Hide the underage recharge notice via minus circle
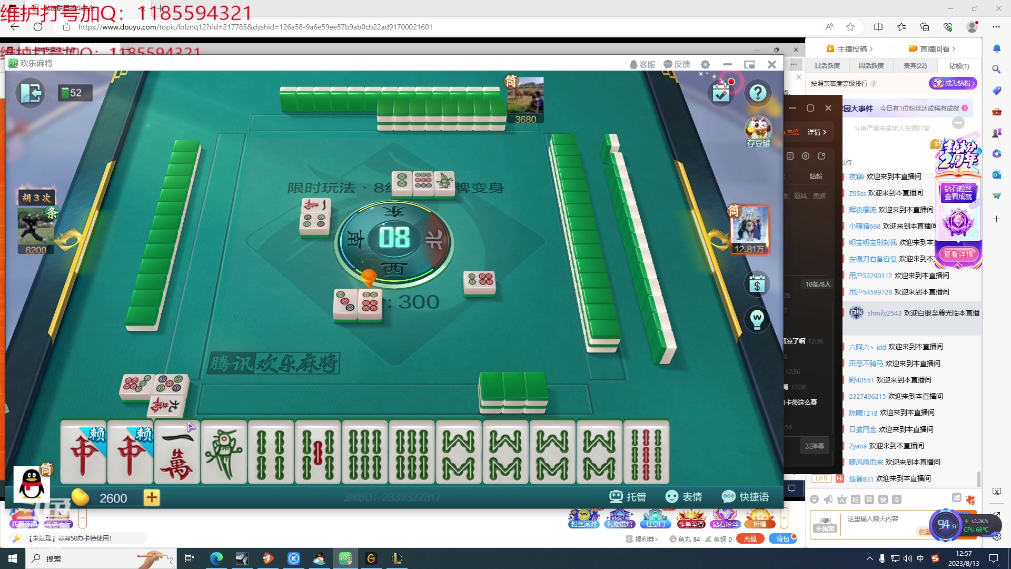Image resolution: width=1011 pixels, height=569 pixels. pos(958,122)
